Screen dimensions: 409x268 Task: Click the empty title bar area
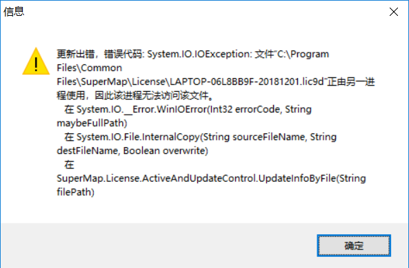[x=203, y=12]
